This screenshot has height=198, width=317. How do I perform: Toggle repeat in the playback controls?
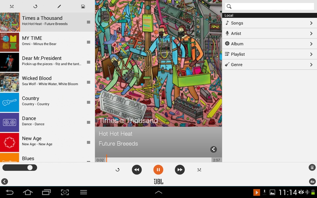point(118,170)
